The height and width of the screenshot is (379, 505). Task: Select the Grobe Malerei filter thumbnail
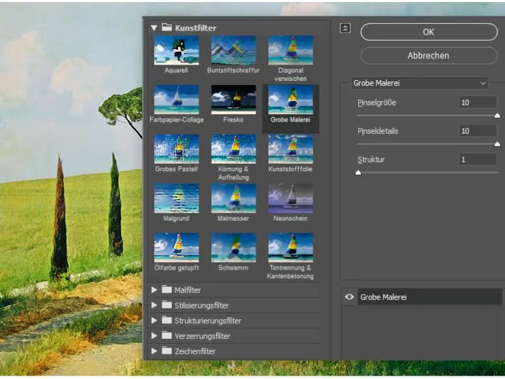click(x=290, y=100)
